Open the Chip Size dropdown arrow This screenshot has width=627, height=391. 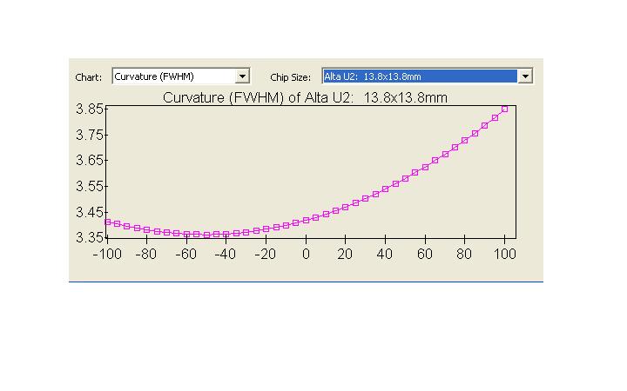tap(525, 76)
